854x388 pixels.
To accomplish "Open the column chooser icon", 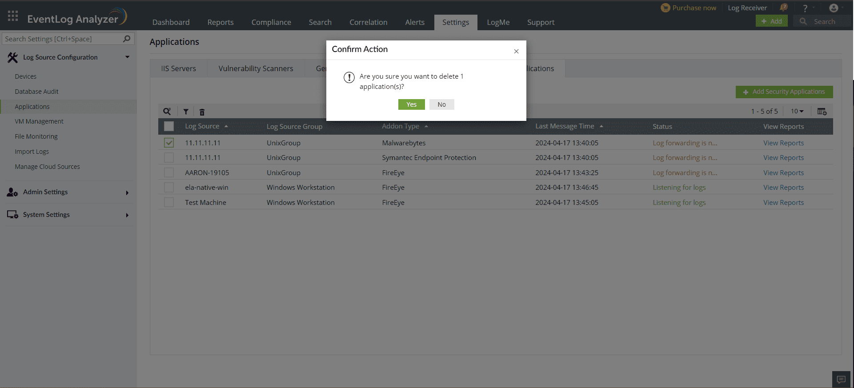I will point(822,112).
